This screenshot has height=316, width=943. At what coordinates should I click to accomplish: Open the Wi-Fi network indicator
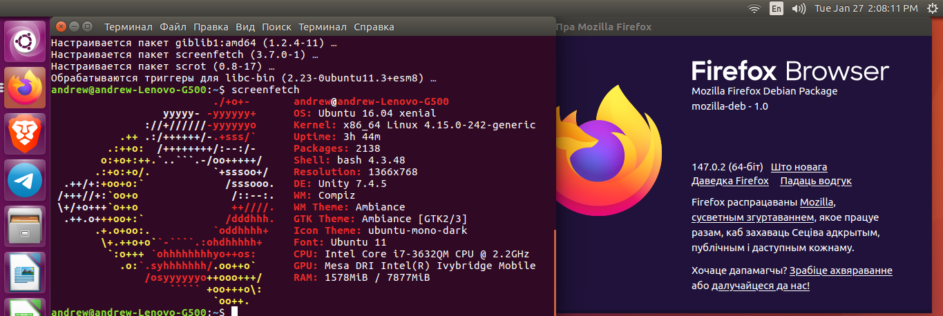point(754,8)
